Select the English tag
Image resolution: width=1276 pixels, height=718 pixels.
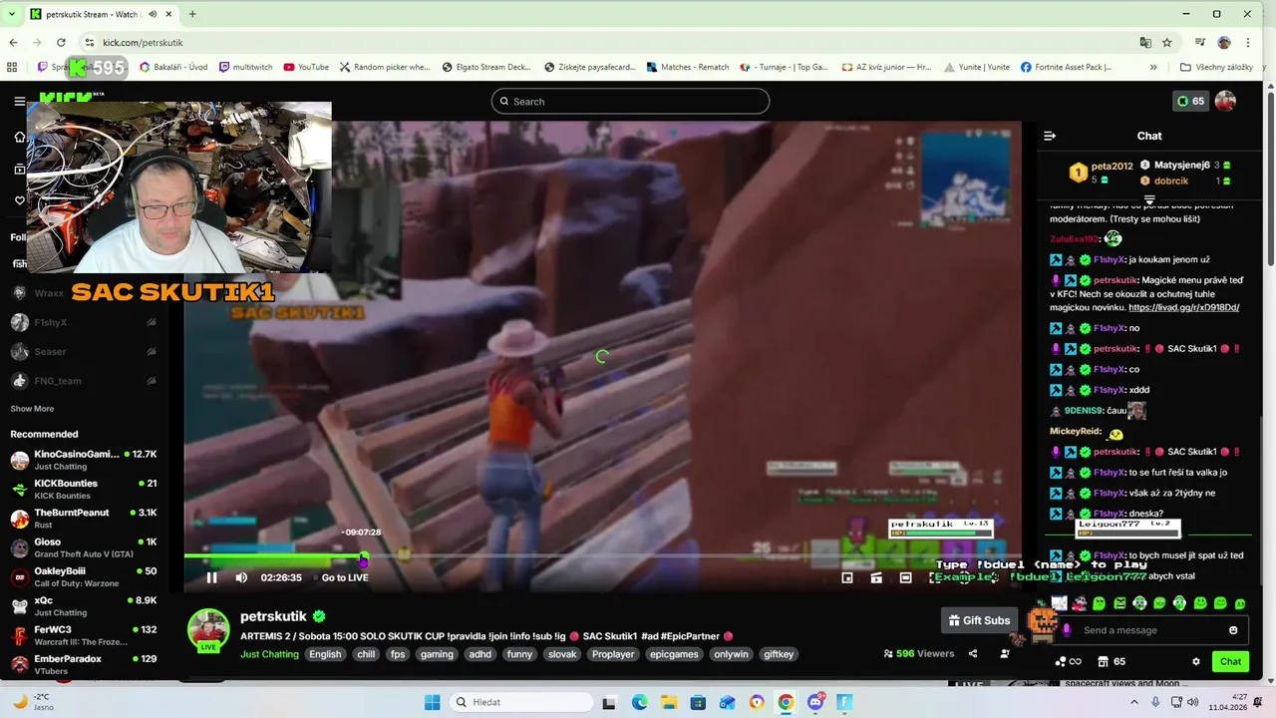[325, 654]
